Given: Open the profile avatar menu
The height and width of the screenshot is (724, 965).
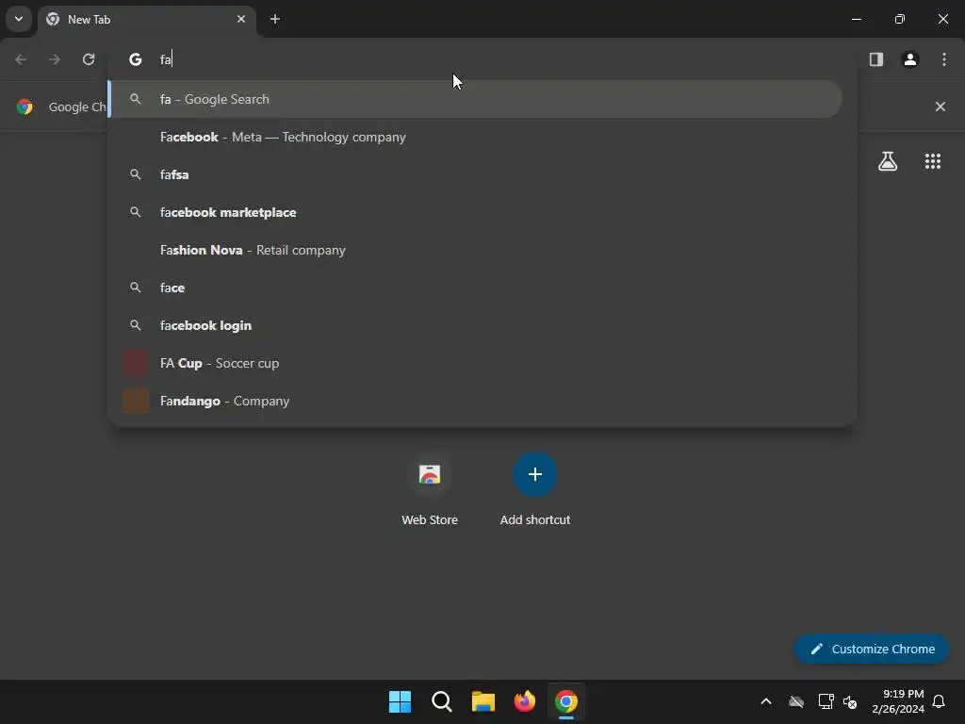Looking at the screenshot, I should [x=910, y=59].
